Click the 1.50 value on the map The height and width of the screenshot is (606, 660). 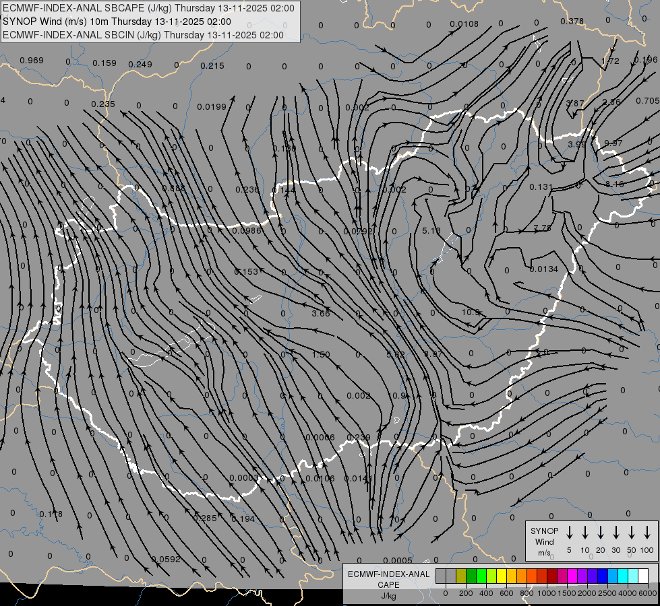tap(321, 355)
